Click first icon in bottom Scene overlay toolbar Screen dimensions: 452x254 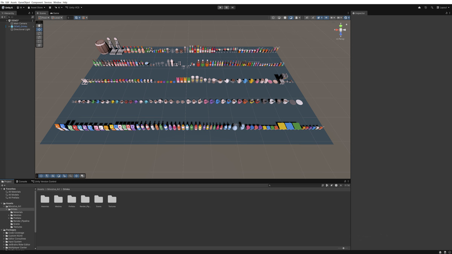pyautogui.click(x=41, y=176)
